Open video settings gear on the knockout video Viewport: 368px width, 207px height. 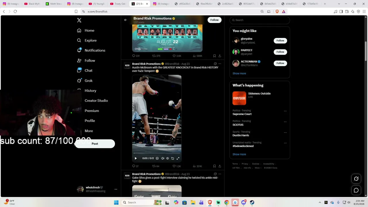[x=168, y=158]
